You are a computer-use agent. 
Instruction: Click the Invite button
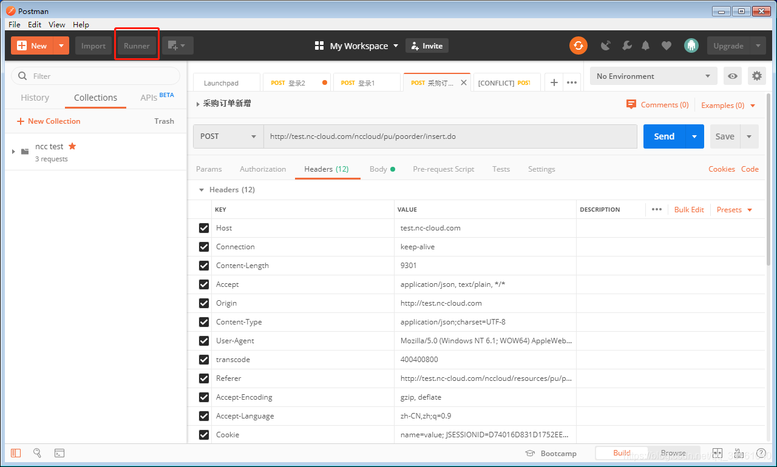427,45
